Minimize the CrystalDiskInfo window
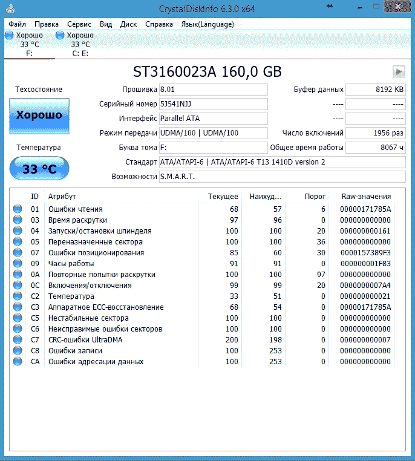 [360, 7]
